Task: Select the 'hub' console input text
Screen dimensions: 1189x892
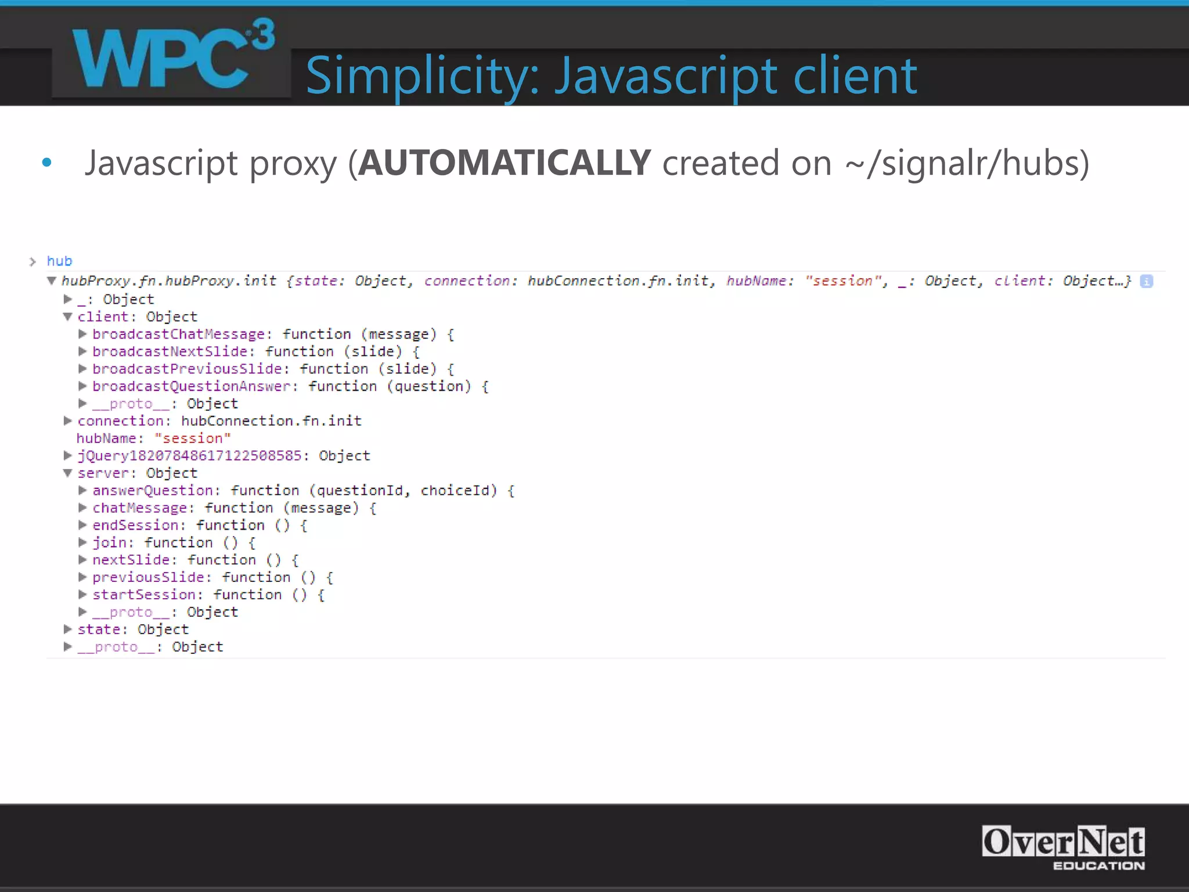Action: click(x=59, y=261)
